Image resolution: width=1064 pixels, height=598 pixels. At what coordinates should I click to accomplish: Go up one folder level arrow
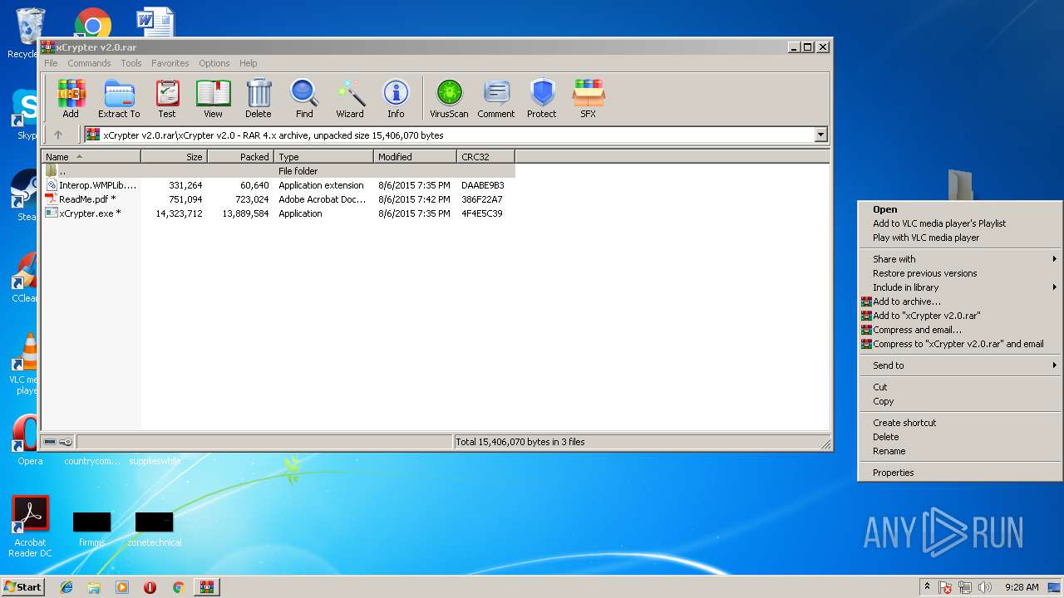[58, 135]
